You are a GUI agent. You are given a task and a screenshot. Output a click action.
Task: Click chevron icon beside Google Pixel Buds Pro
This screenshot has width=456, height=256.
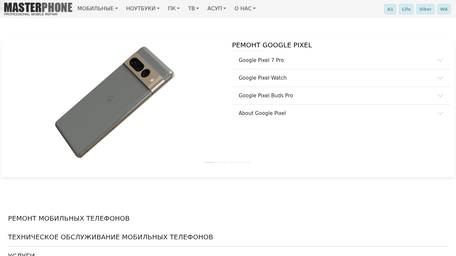click(x=440, y=96)
